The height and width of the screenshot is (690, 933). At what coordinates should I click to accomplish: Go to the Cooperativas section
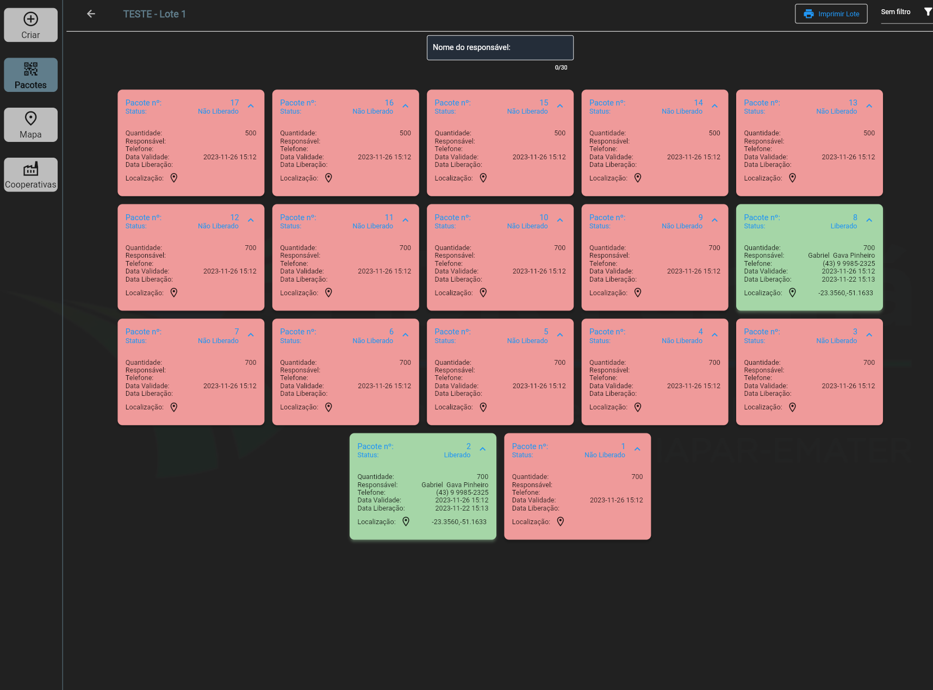30,175
